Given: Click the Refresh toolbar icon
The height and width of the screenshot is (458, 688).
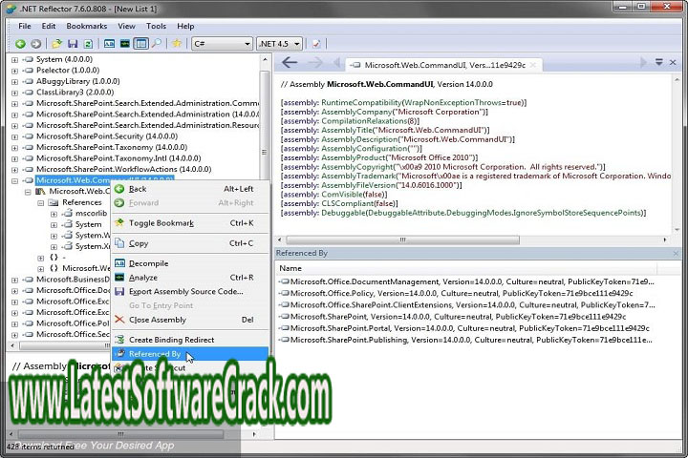Looking at the screenshot, I should tap(88, 44).
